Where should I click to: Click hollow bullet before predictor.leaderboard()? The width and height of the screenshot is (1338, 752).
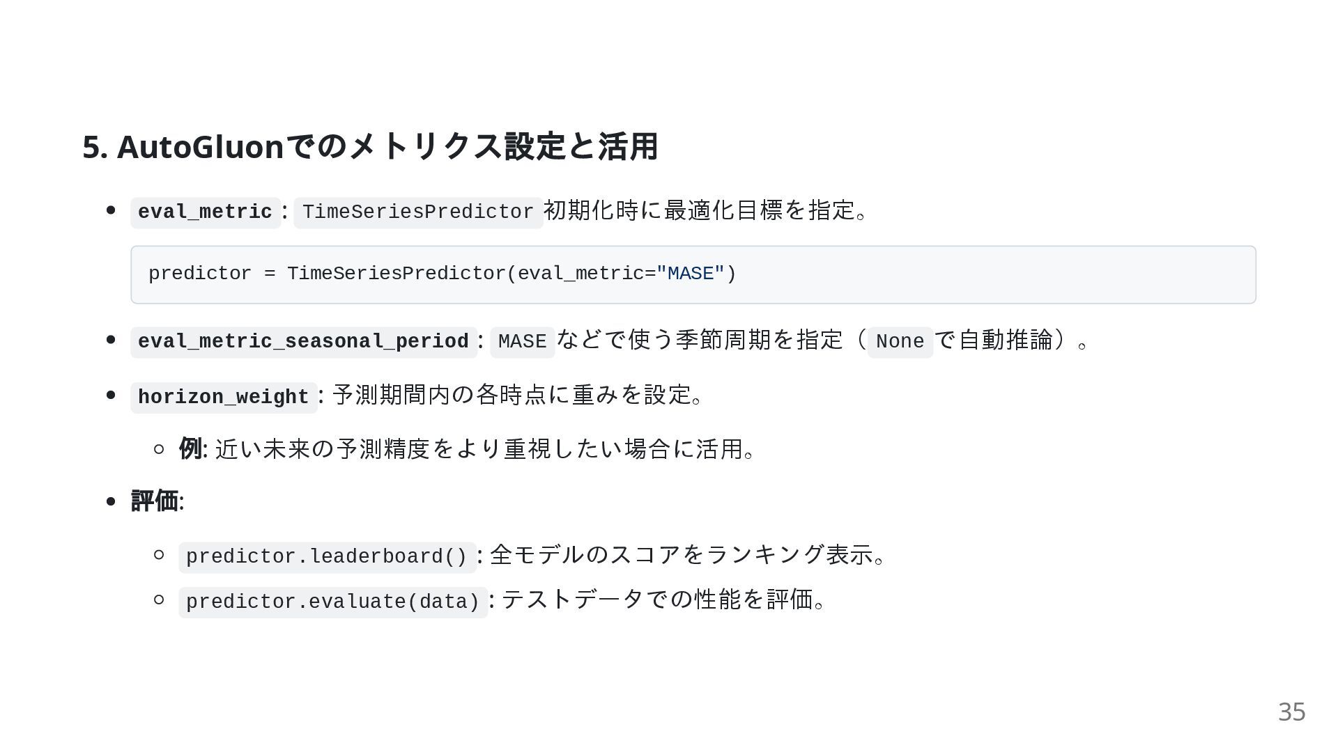click(159, 554)
